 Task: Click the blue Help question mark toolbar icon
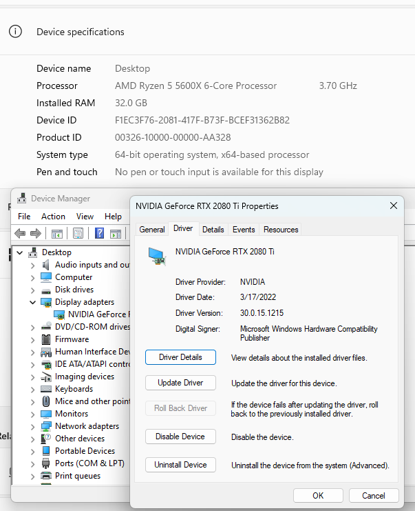99,233
